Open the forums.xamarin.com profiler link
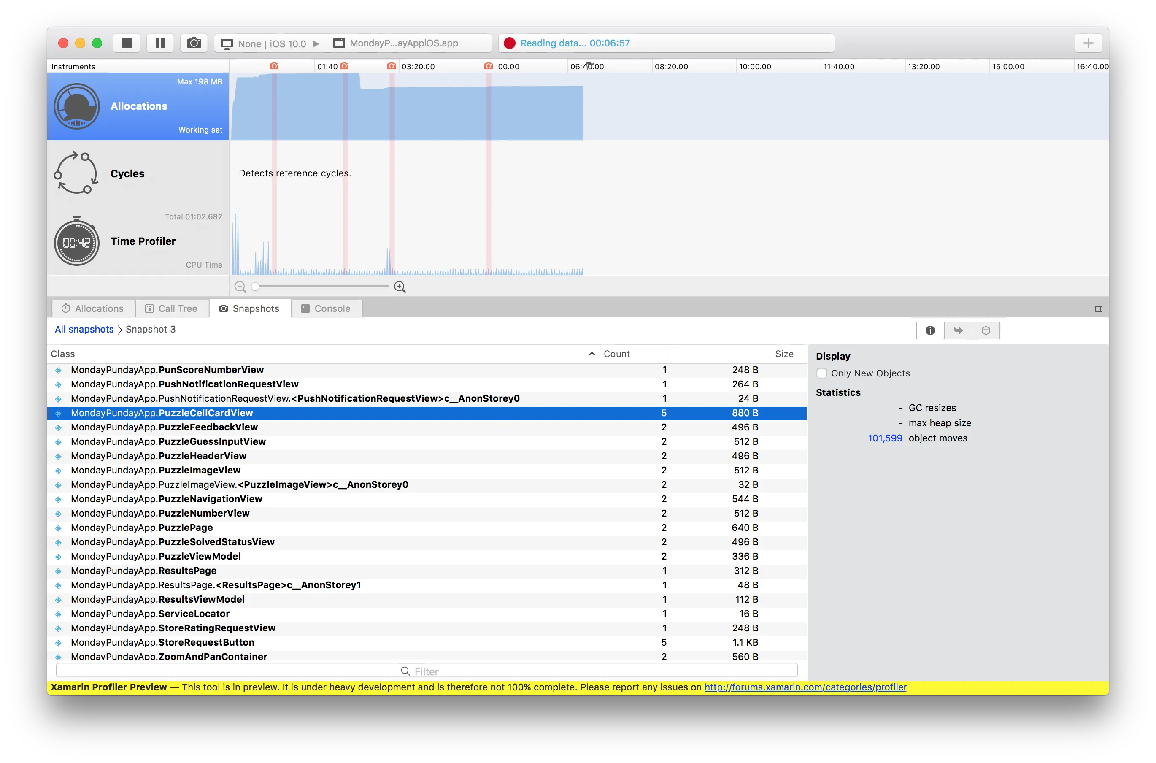 pyautogui.click(x=805, y=687)
